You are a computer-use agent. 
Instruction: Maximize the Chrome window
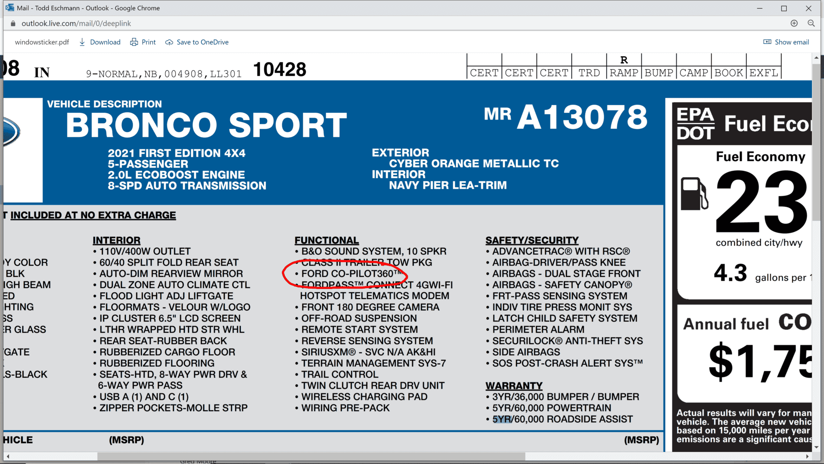click(784, 8)
